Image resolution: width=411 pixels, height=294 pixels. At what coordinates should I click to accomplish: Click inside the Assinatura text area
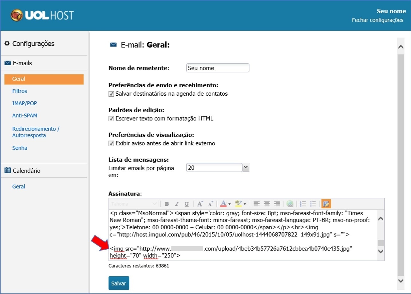click(x=243, y=235)
